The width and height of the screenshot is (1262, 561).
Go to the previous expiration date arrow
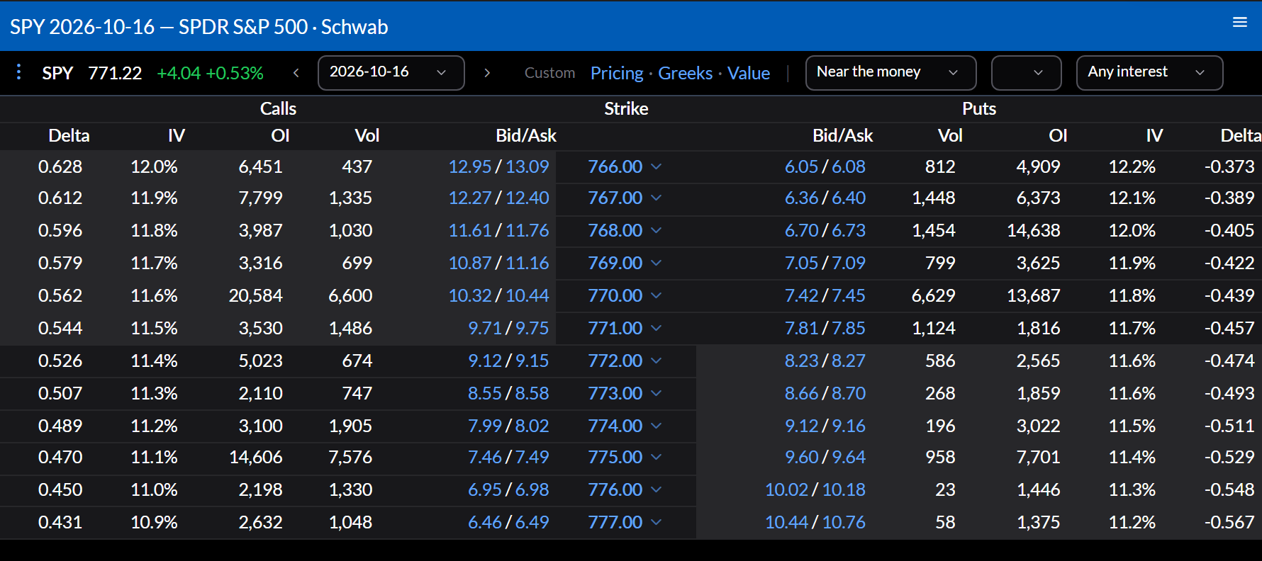pos(296,72)
